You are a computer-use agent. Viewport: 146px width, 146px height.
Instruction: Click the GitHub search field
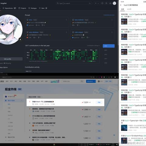click(74, 3)
